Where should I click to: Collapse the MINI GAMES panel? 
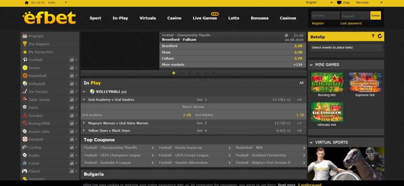[x=311, y=65]
